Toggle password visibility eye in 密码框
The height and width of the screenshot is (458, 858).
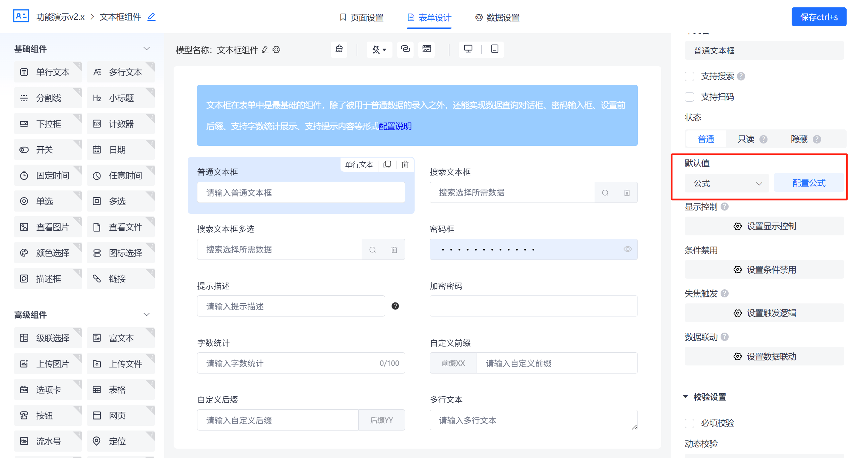point(627,249)
